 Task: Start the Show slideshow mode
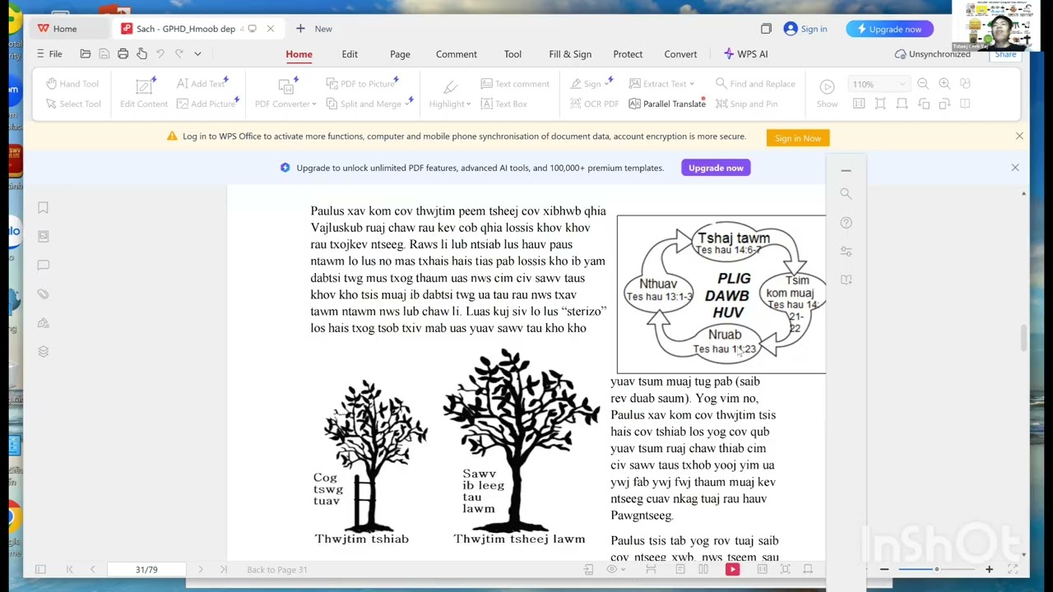(827, 93)
